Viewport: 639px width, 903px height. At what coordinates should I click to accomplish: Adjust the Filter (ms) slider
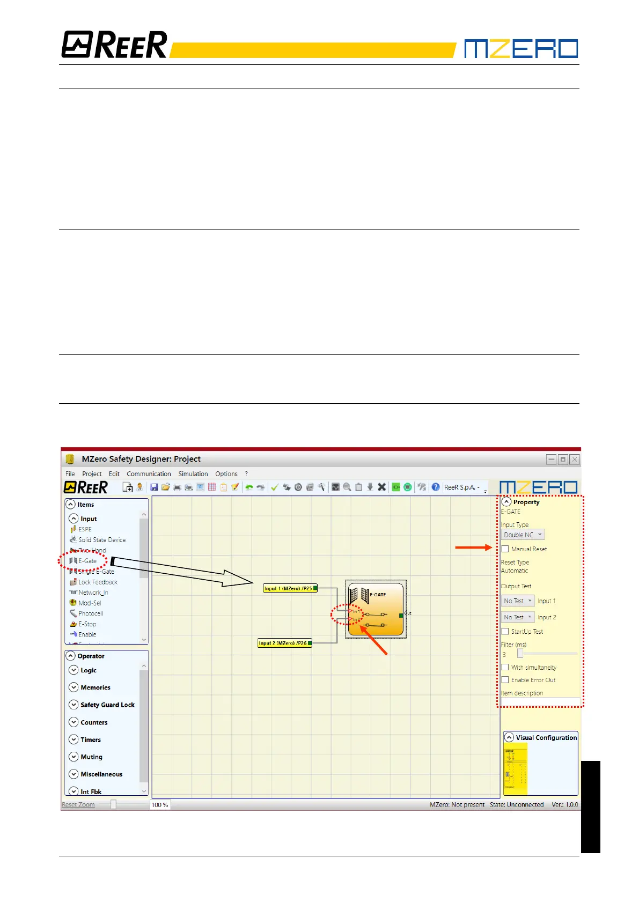(520, 654)
